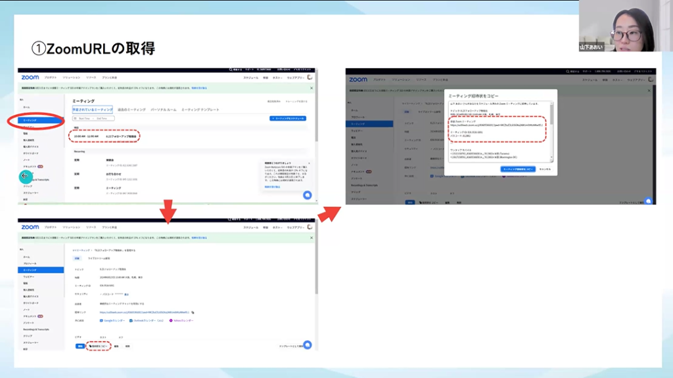The width and height of the screenshot is (673, 378).
Task: Close the banner behind the invitation dialog
Action: pos(649,91)
